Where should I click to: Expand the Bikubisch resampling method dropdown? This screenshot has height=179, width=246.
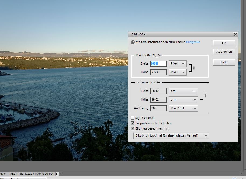(171, 136)
